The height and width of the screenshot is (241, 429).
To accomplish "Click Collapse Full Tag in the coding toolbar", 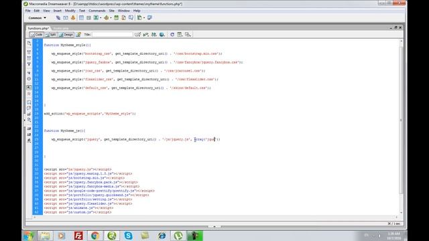I will 29,52.
